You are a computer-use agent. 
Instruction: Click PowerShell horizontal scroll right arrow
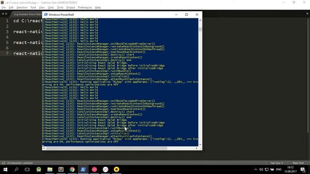coord(196,148)
